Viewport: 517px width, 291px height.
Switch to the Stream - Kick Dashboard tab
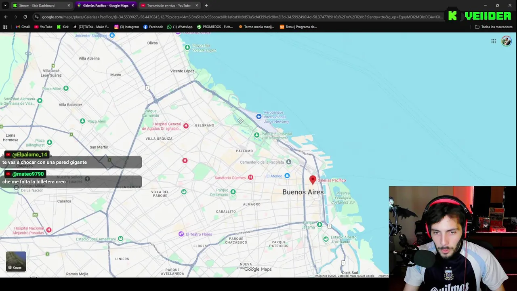click(x=37, y=6)
